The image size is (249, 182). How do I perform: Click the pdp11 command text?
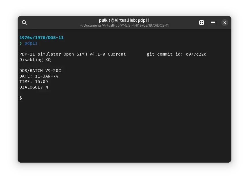coord(31,43)
